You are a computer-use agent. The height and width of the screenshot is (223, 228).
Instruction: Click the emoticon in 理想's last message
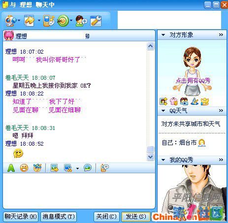[x=18, y=153]
